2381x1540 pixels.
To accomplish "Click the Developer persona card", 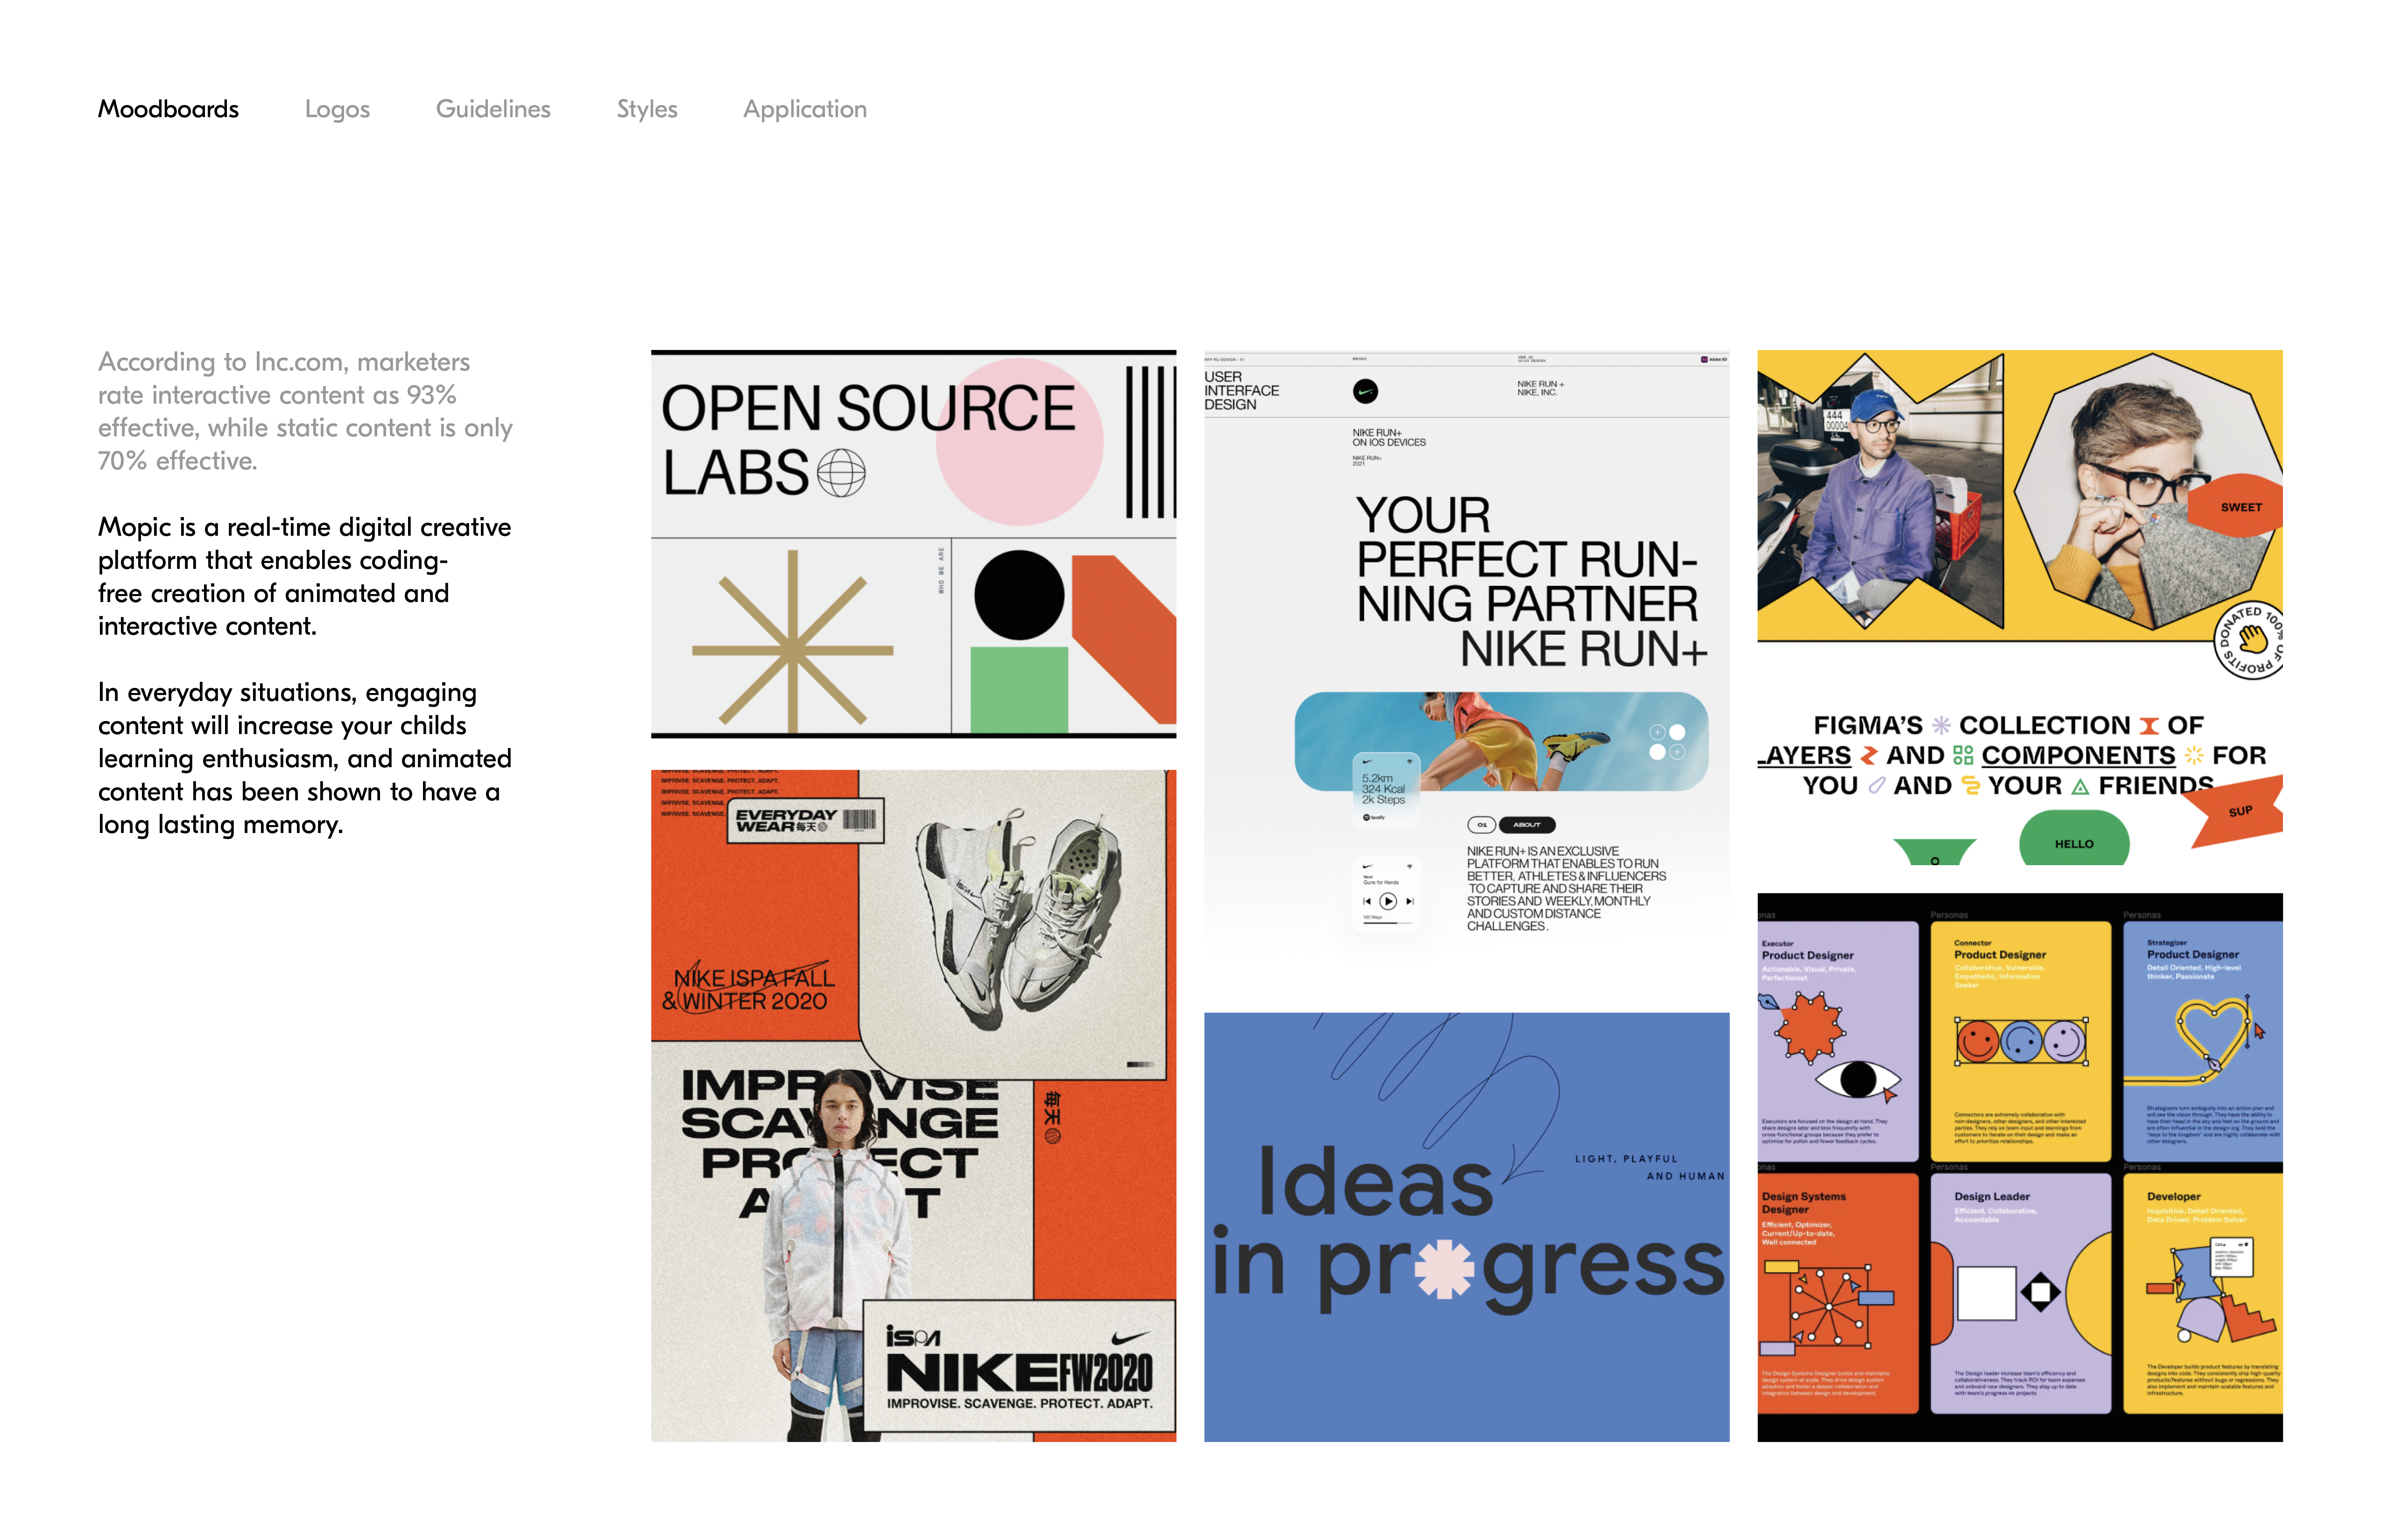I will 2204,1293.
